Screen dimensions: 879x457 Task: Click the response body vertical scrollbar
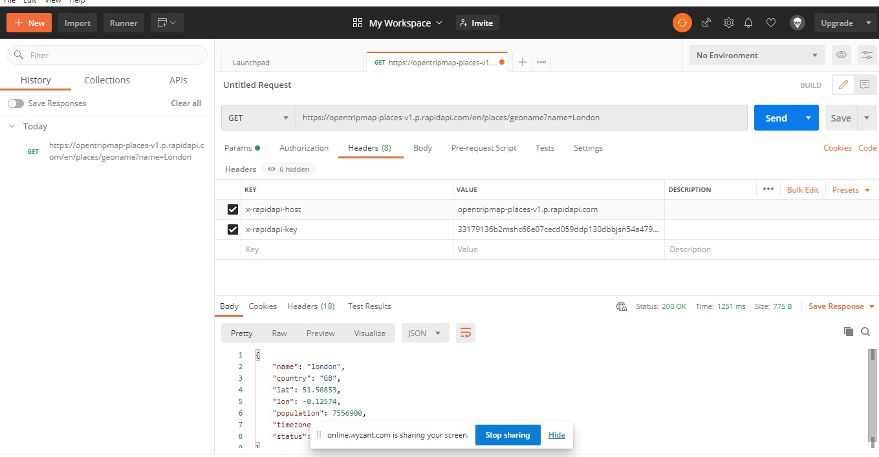click(x=872, y=396)
